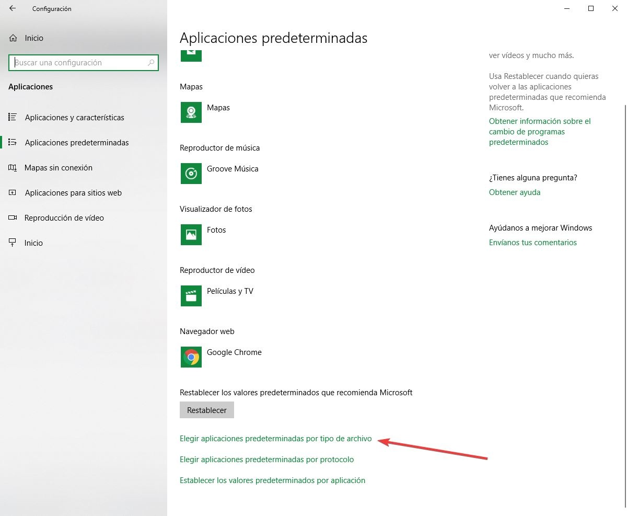627x516 pixels.
Task: Open the Películas y TV icon
Action: click(x=191, y=296)
